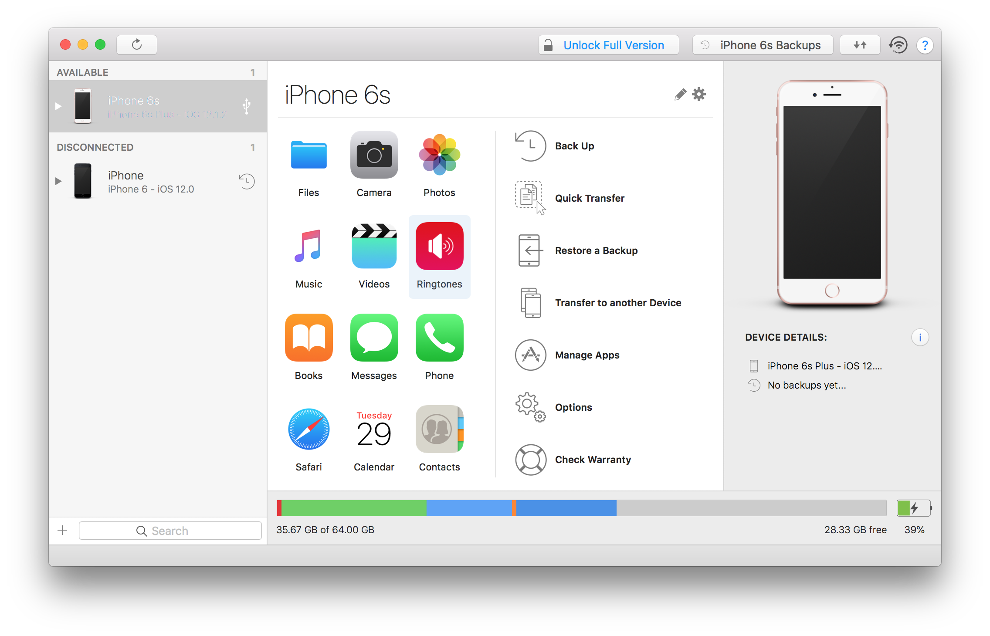
Task: Open device settings gear next to iPhone 6s
Action: click(699, 94)
